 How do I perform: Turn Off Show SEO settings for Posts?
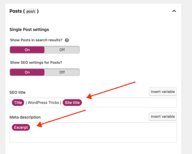pos(62,72)
